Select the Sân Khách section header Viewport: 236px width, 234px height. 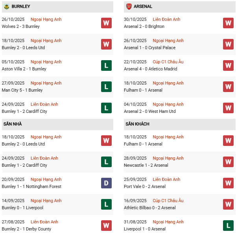pos(137,124)
